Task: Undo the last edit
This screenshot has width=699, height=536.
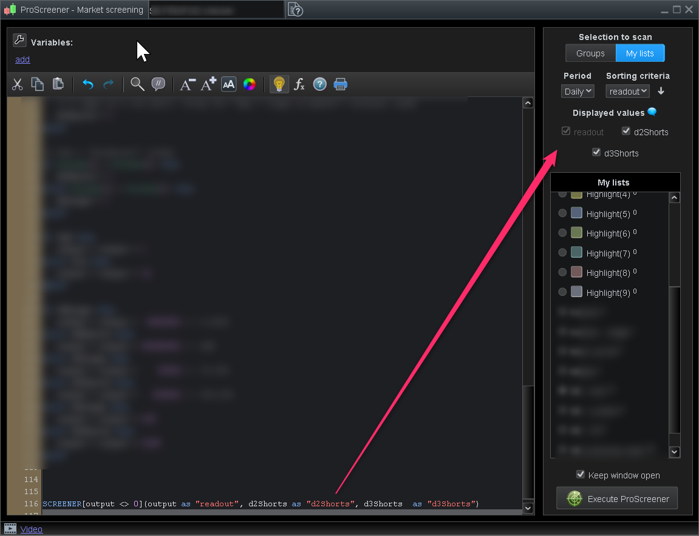Action: point(88,84)
